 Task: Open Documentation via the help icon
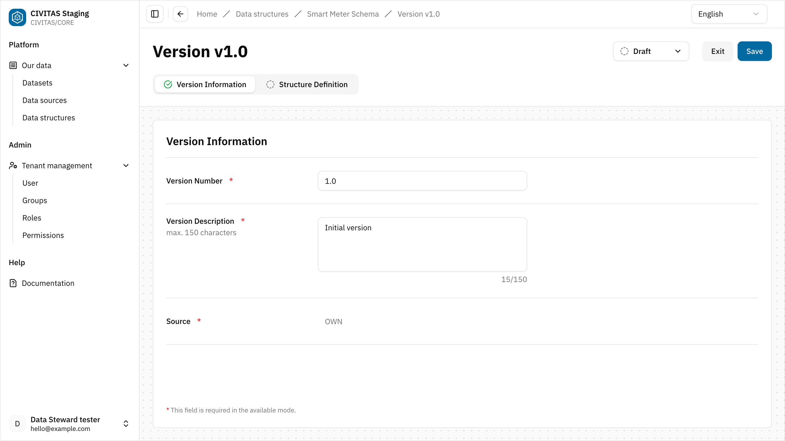[x=13, y=283]
